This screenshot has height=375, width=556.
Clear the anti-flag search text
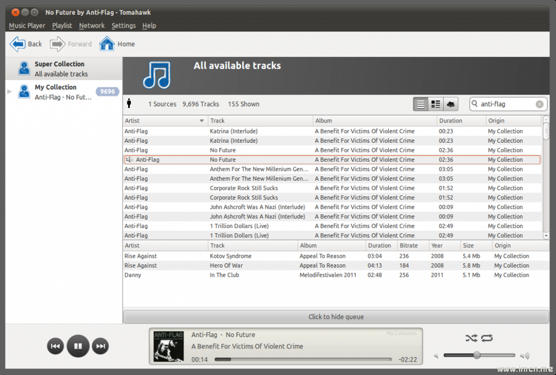(x=539, y=104)
